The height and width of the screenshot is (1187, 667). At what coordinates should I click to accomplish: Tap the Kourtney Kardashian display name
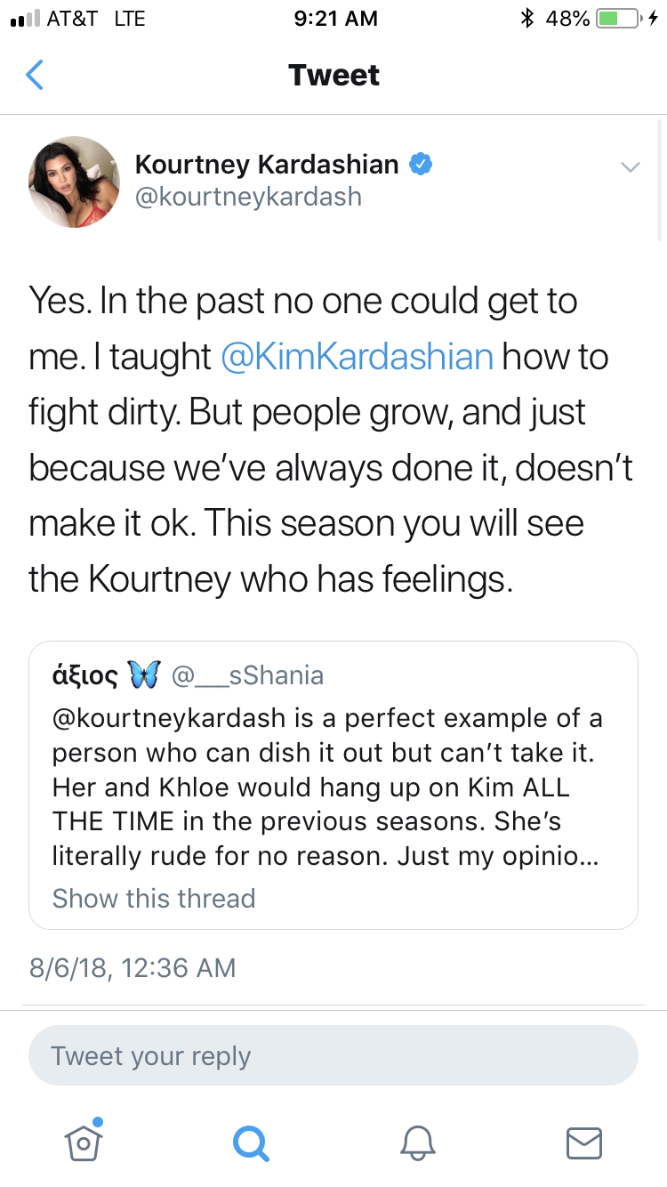click(267, 164)
